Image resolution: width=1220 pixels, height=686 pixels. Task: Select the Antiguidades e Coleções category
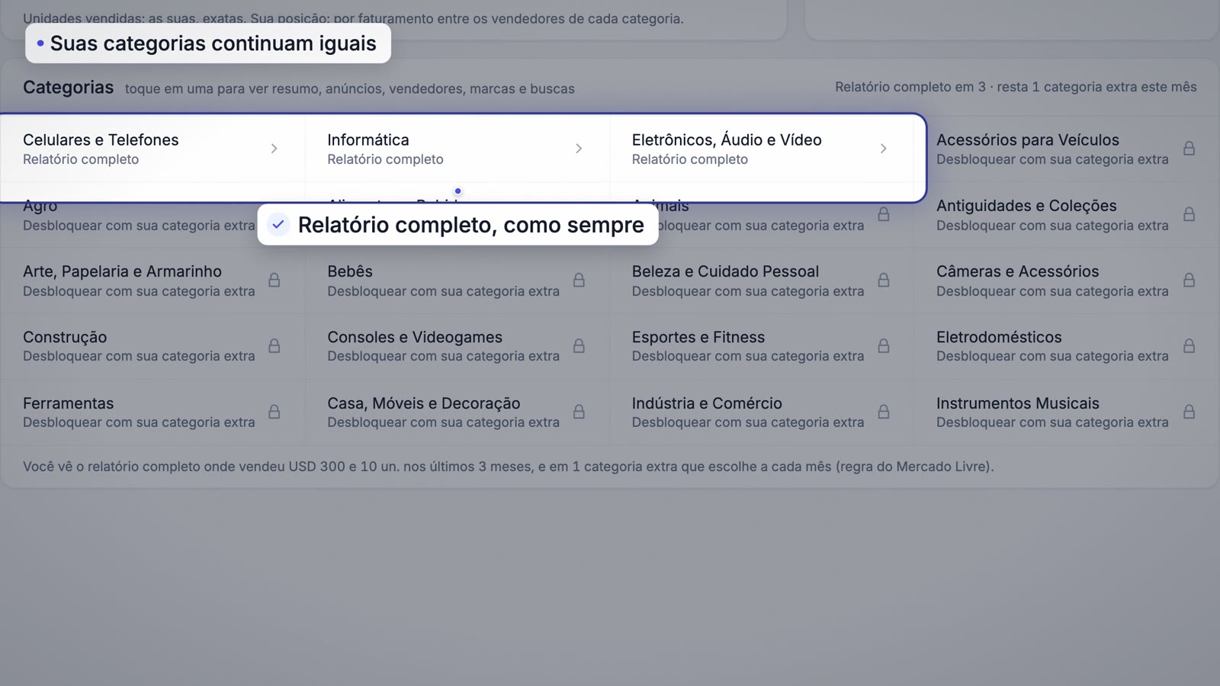coord(1067,214)
